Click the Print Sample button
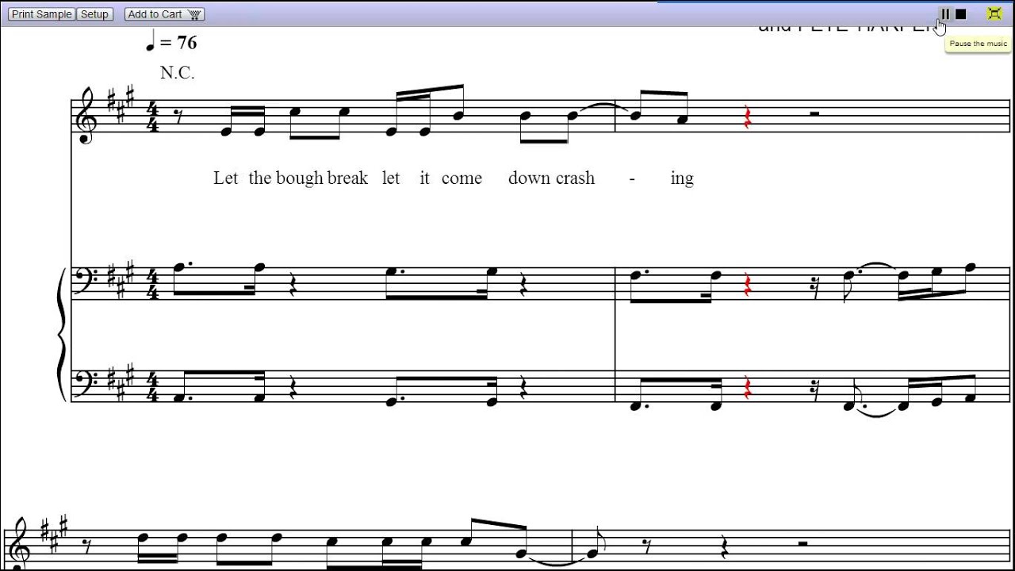Viewport: 1015px width, 571px height. pos(42,14)
